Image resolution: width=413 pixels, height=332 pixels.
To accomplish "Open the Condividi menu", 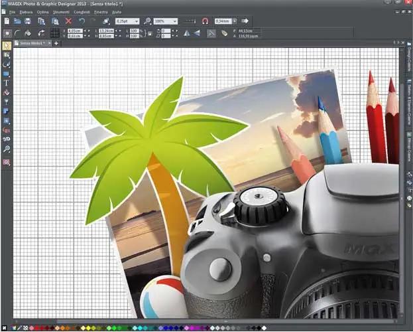I will (x=82, y=12).
